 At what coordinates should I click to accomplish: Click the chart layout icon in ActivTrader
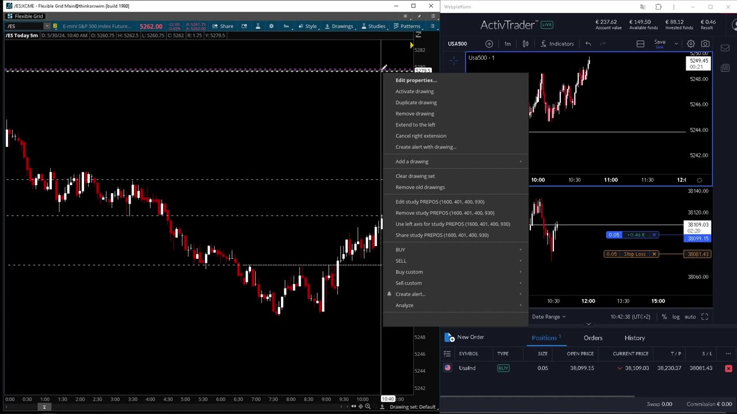click(x=640, y=44)
